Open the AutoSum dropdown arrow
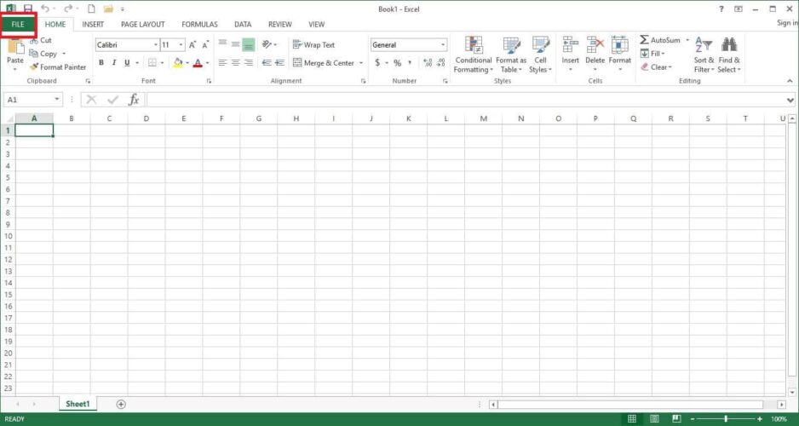The width and height of the screenshot is (799, 426). [x=687, y=40]
